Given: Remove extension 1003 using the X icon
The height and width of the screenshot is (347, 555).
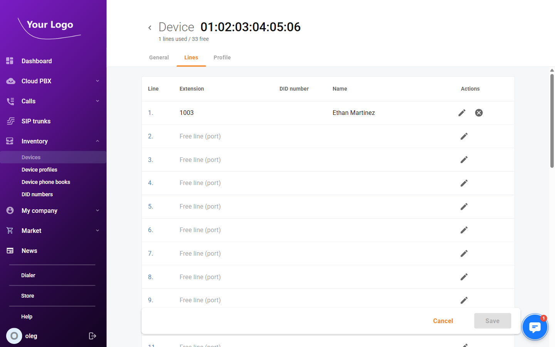Looking at the screenshot, I should pos(479,113).
